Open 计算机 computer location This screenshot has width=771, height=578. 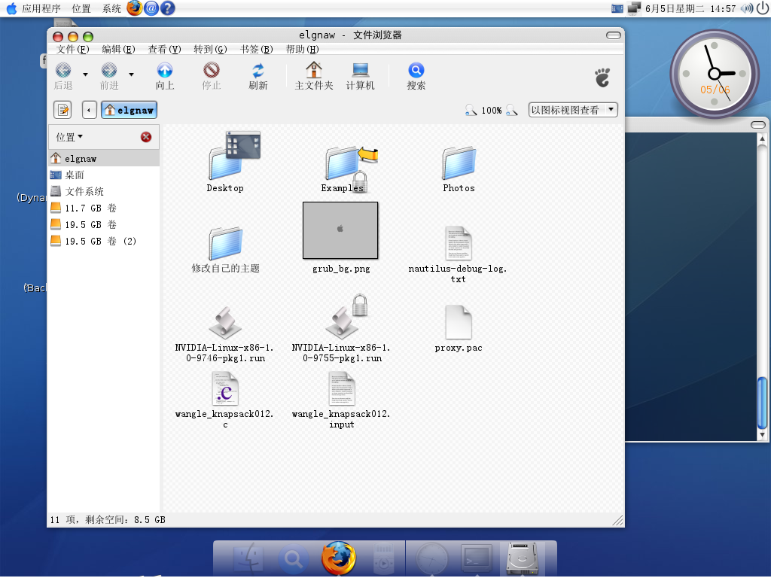click(361, 76)
